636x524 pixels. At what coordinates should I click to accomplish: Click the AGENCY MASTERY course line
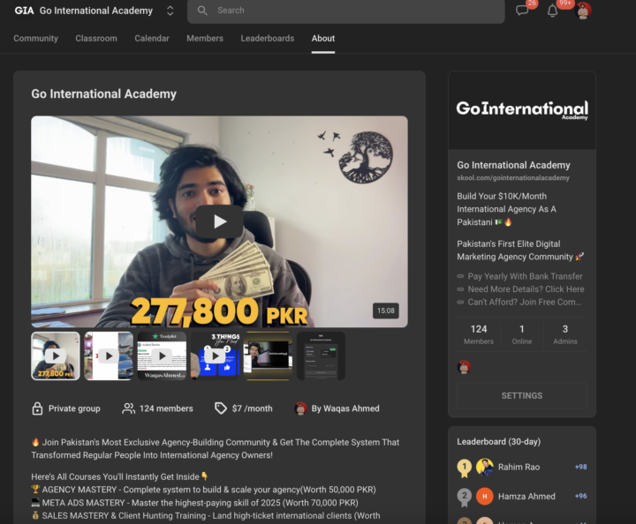(204, 490)
